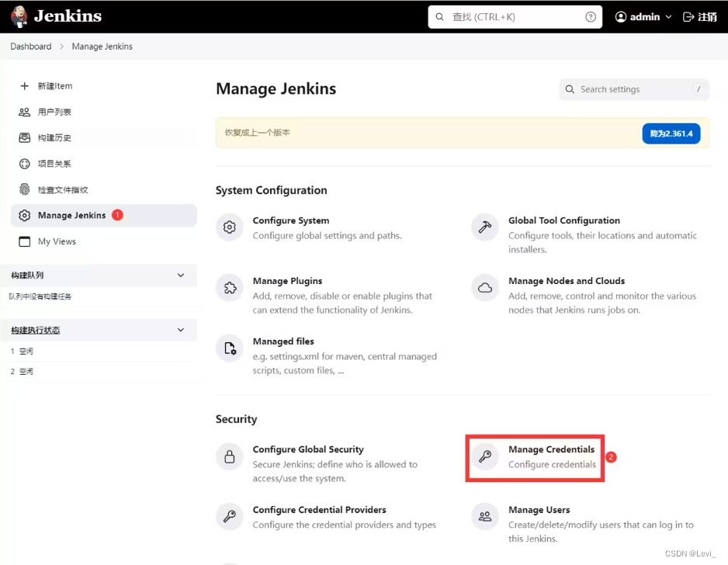Open the Dashboard breadcrumb link
This screenshot has height=565, width=728.
(30, 46)
